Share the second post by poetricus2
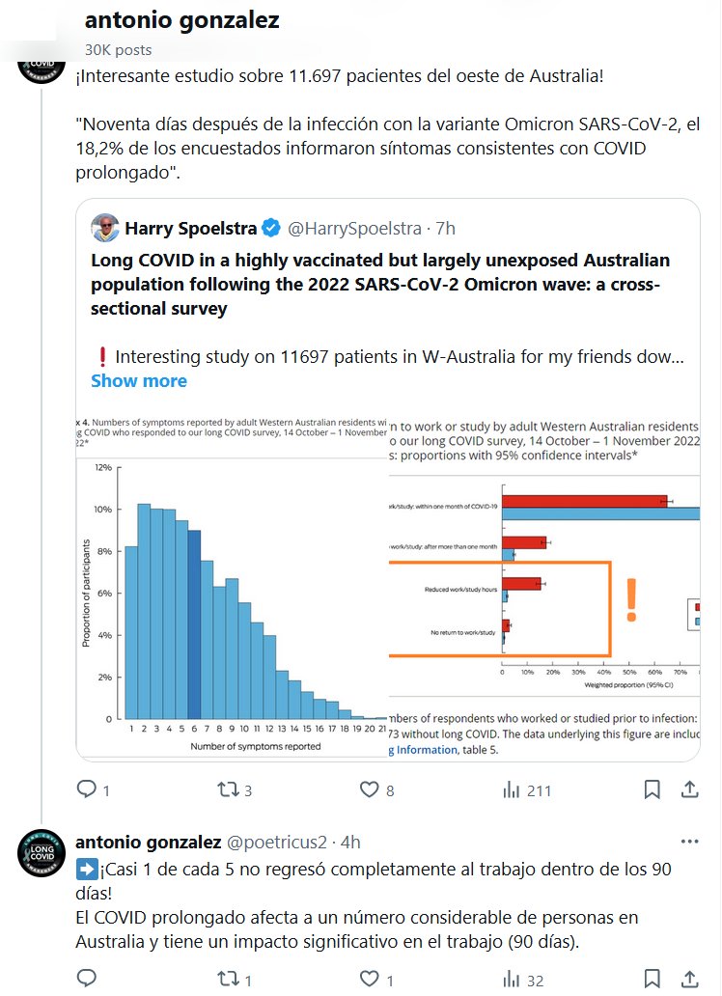The image size is (722, 996). click(689, 980)
